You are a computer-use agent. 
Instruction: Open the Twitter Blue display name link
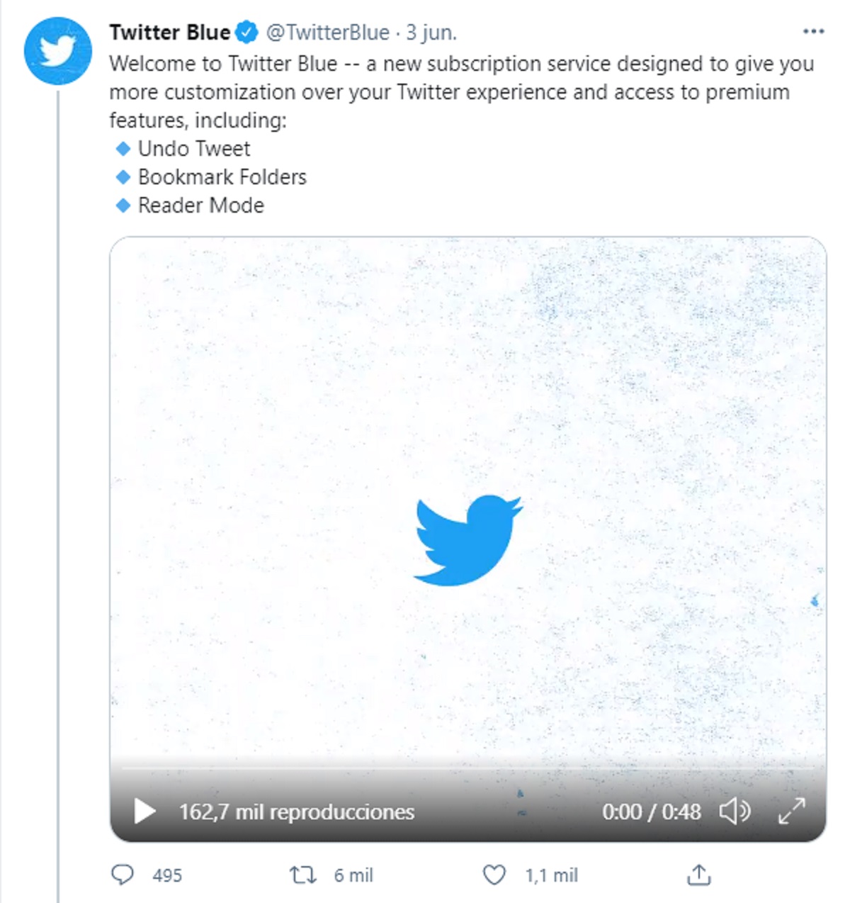click(169, 33)
